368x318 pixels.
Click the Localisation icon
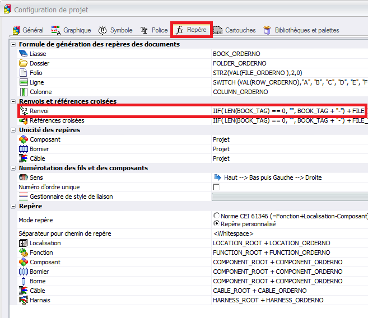[x=23, y=243]
